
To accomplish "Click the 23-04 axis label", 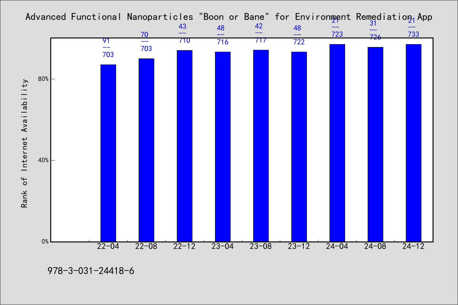I will [223, 246].
